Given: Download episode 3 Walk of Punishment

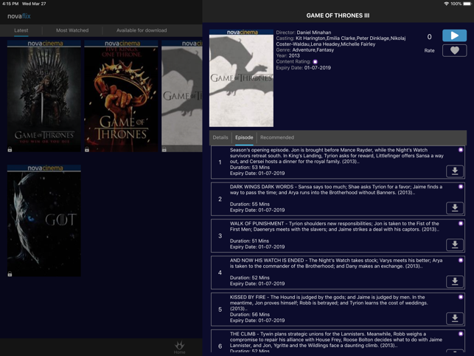Looking at the screenshot, I should click(x=455, y=244).
